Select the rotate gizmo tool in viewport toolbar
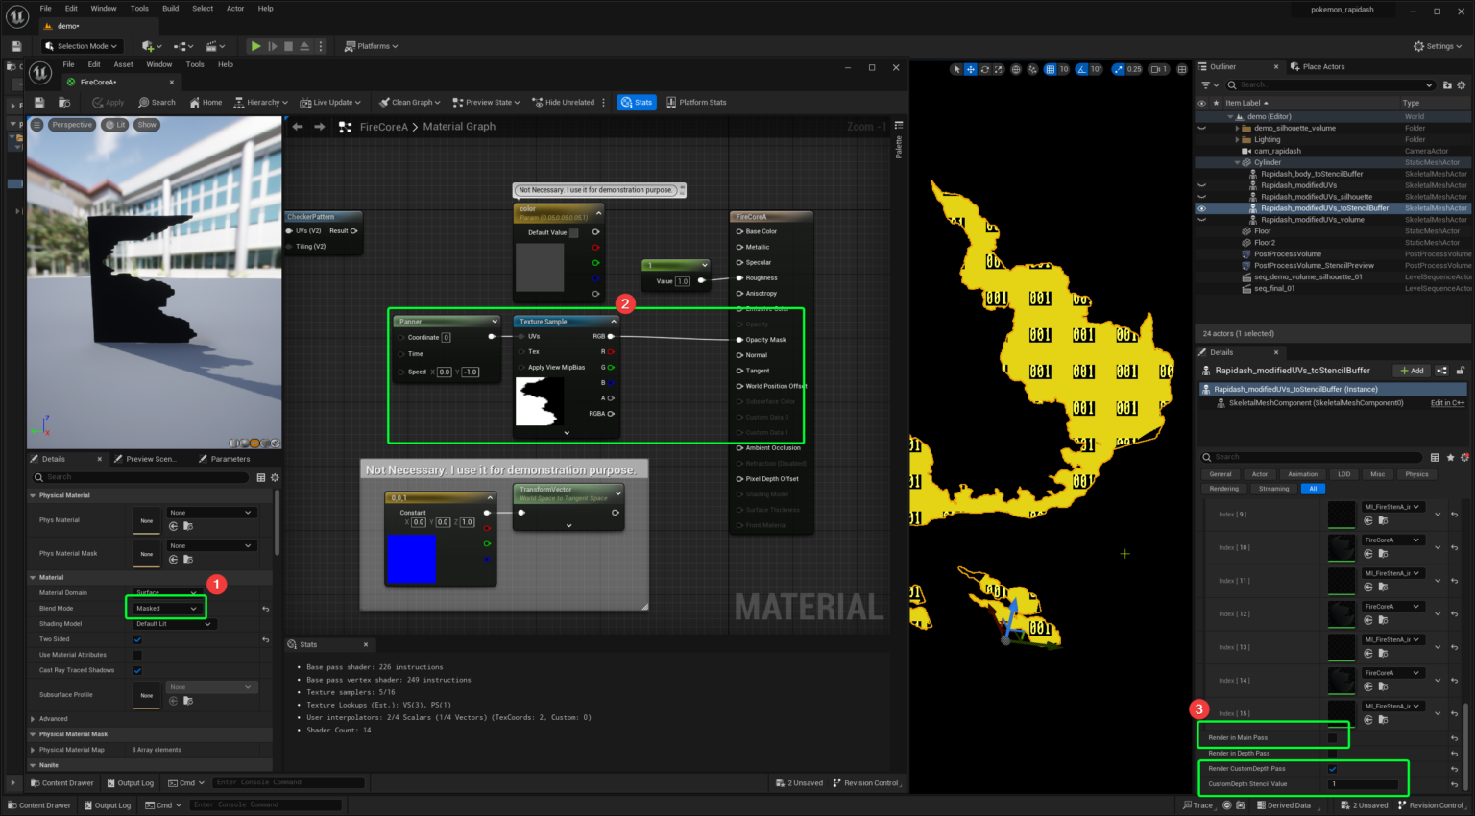The height and width of the screenshot is (816, 1475). [x=984, y=69]
